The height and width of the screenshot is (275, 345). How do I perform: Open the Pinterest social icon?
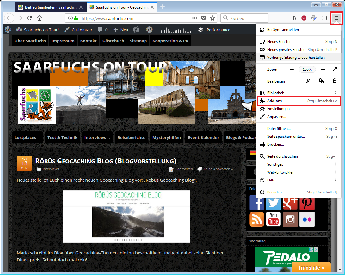[307, 203]
